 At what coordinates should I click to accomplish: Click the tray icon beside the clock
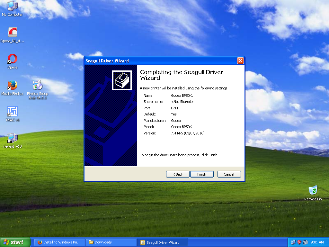click(305, 242)
